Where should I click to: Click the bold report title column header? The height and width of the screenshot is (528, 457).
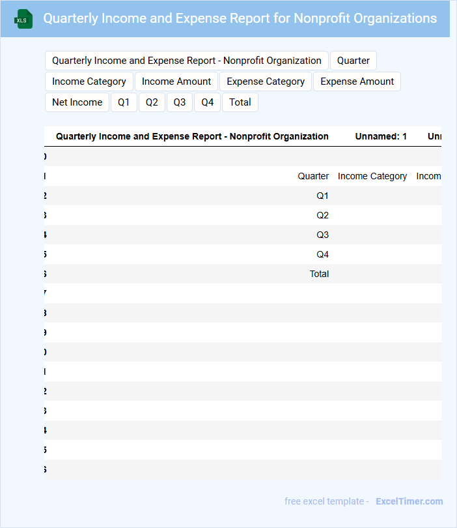[x=192, y=136]
